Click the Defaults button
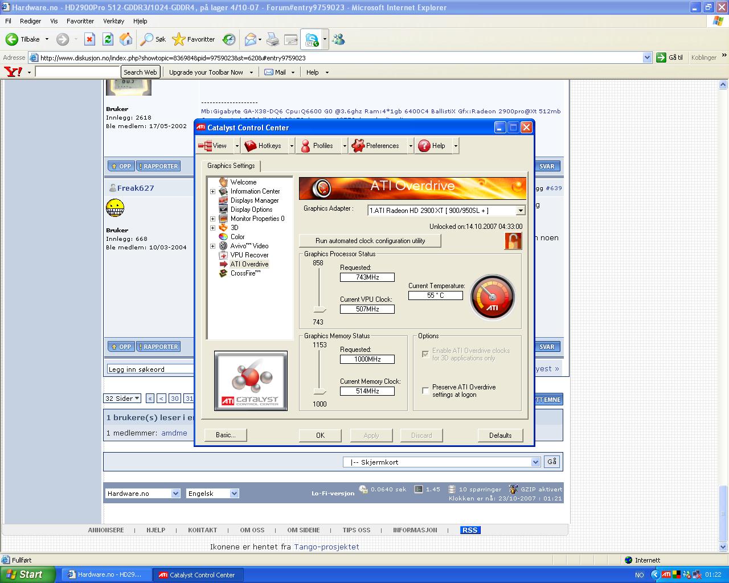The width and height of the screenshot is (729, 583). (500, 436)
